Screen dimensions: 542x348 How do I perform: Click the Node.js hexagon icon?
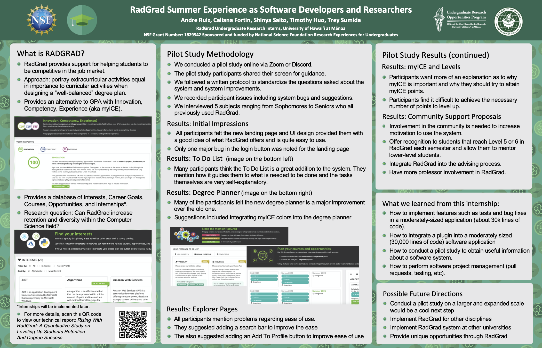(x=36, y=236)
